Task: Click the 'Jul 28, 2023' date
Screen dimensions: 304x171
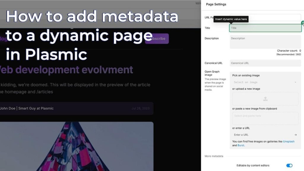Action: pos(140,108)
